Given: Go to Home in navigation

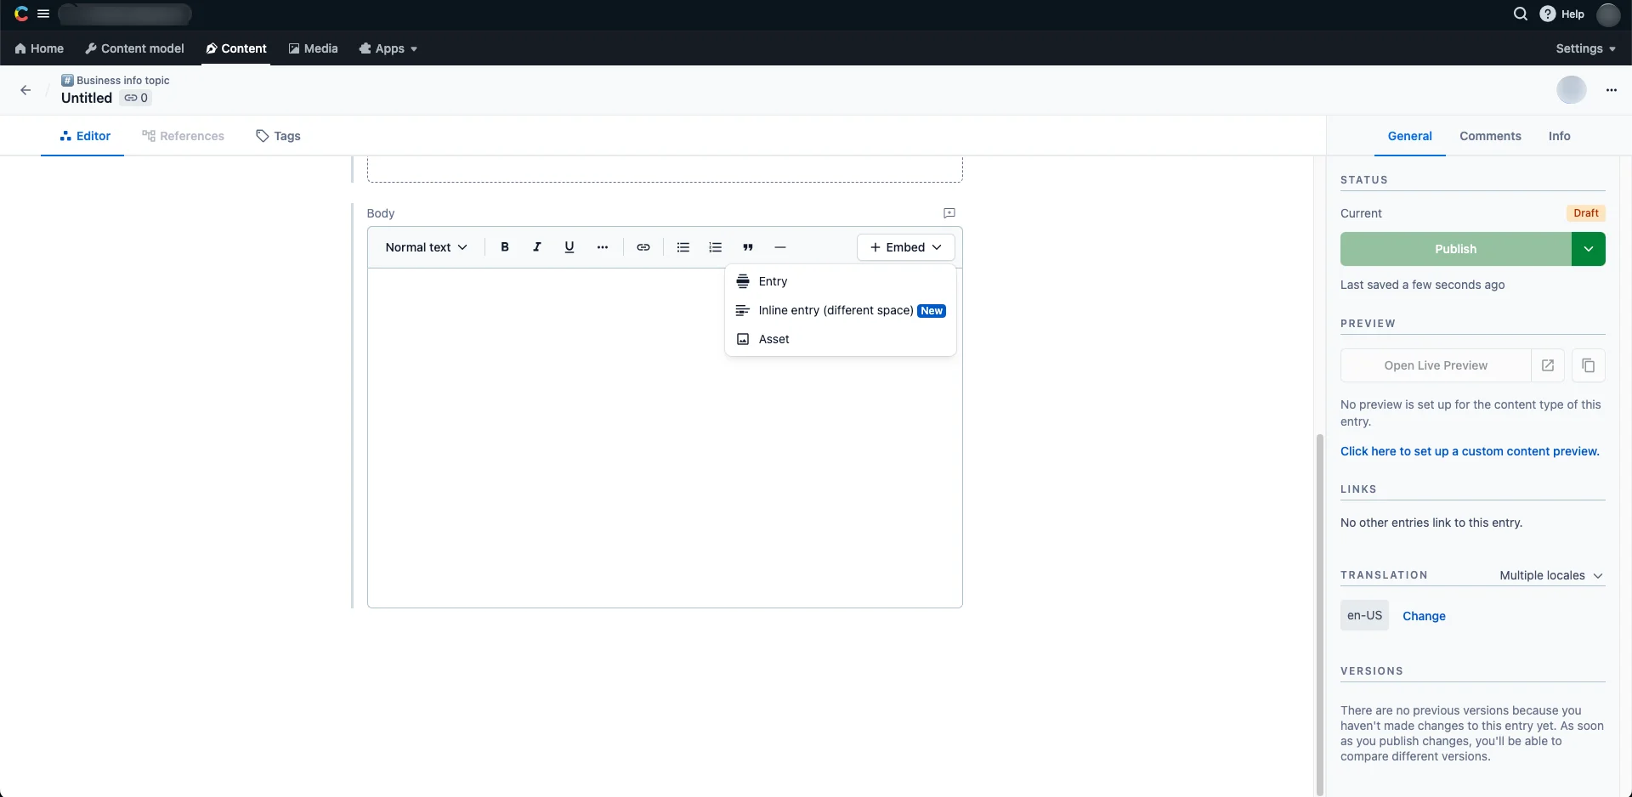Looking at the screenshot, I should pyautogui.click(x=39, y=48).
